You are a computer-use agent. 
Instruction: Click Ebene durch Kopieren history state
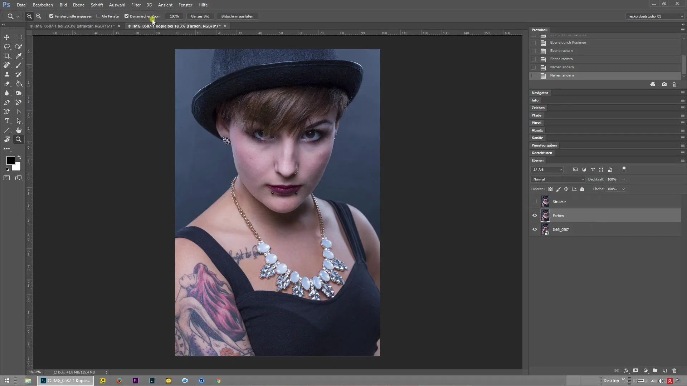(605, 43)
